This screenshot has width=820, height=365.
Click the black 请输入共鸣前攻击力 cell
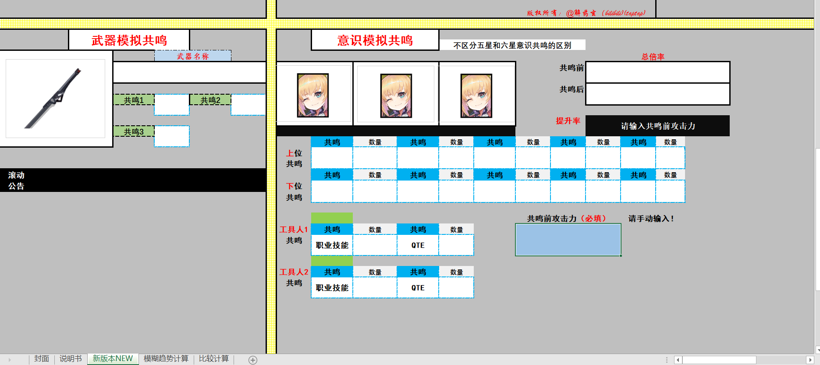[658, 126]
